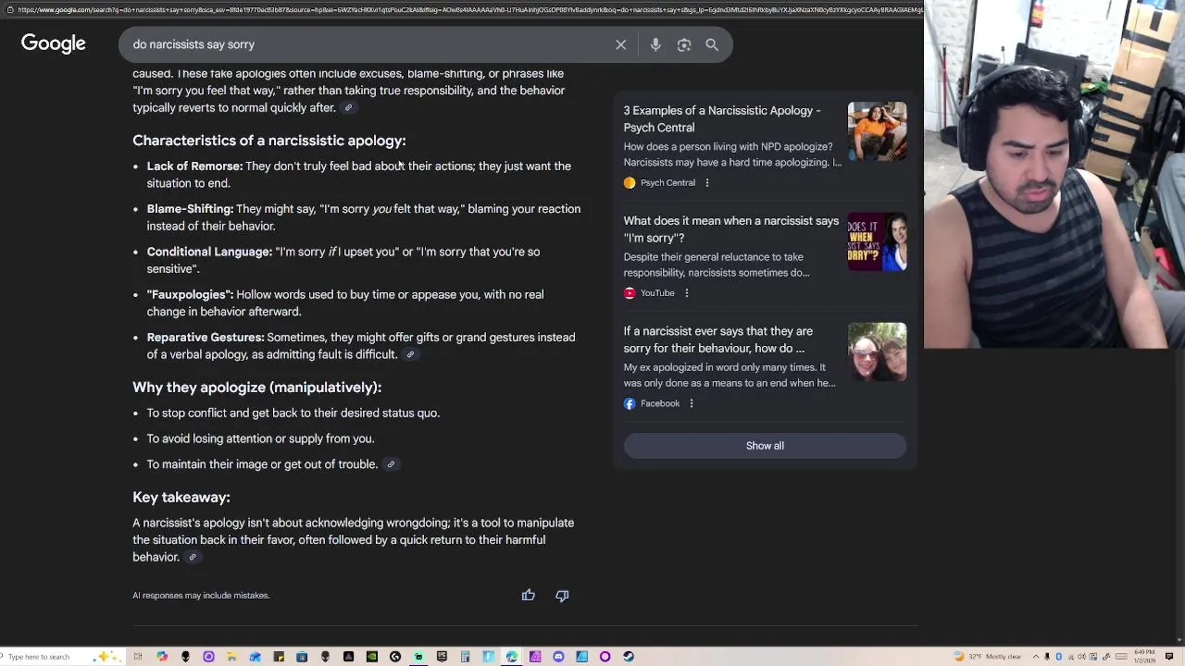Open source link icon after 'harmful behavior.'
Viewport: 1185px width, 666px height.
click(x=193, y=557)
